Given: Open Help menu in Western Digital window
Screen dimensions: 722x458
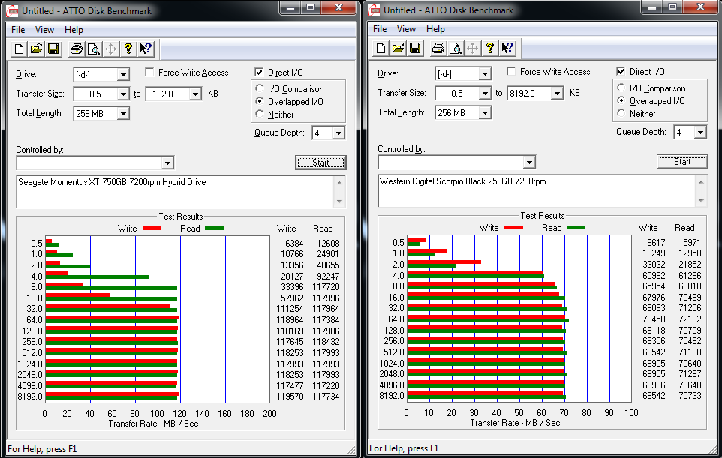Looking at the screenshot, I should (x=435, y=29).
